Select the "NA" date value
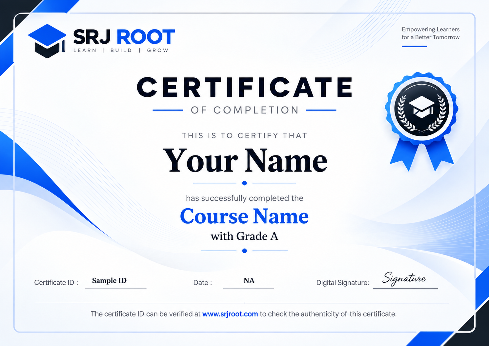The image size is (489, 346). (249, 281)
